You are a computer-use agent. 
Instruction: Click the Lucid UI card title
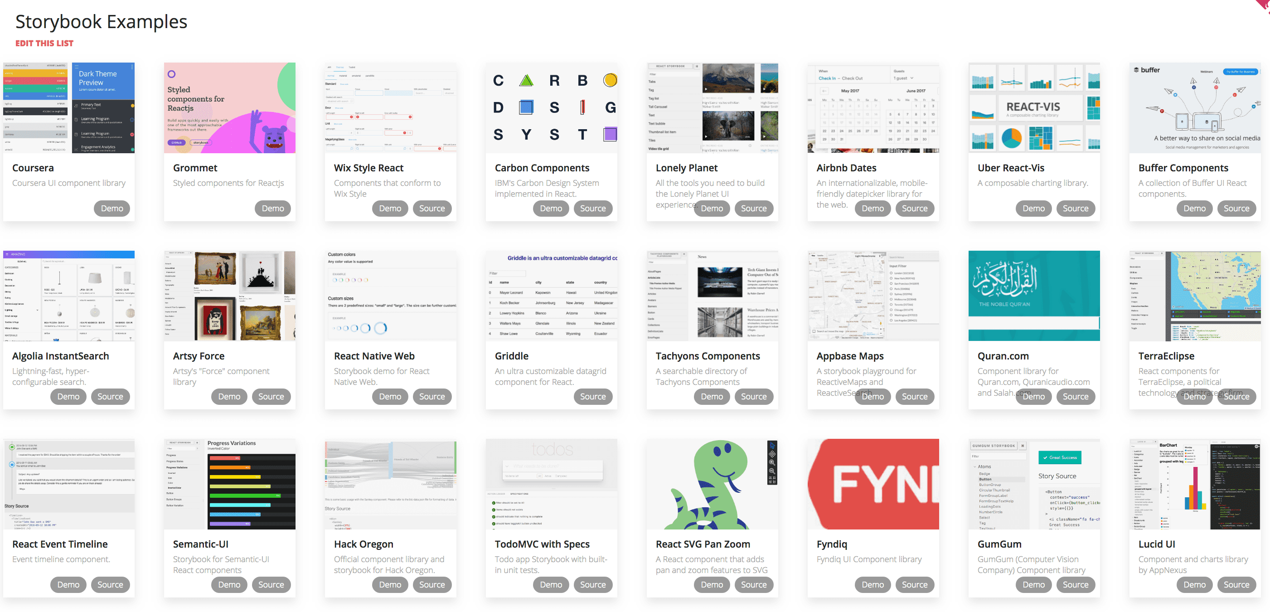[x=1157, y=544]
